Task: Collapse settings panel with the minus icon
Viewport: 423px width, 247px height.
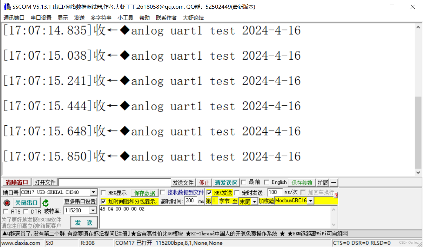Action: (x=334, y=182)
